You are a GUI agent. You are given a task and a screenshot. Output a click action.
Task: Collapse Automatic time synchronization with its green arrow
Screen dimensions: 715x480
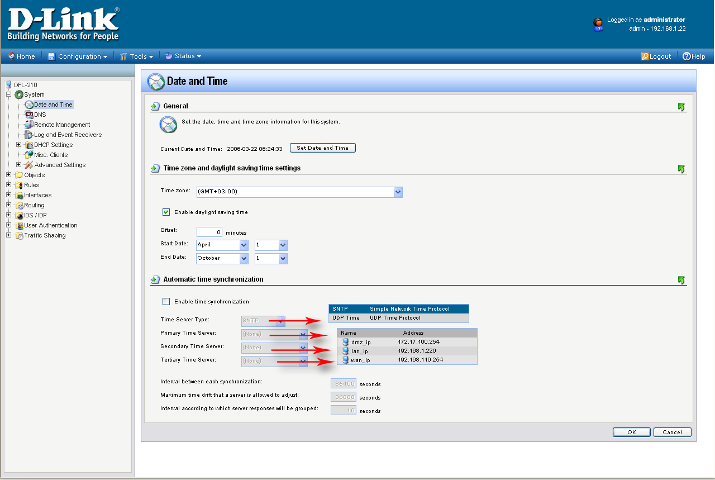coord(681,280)
